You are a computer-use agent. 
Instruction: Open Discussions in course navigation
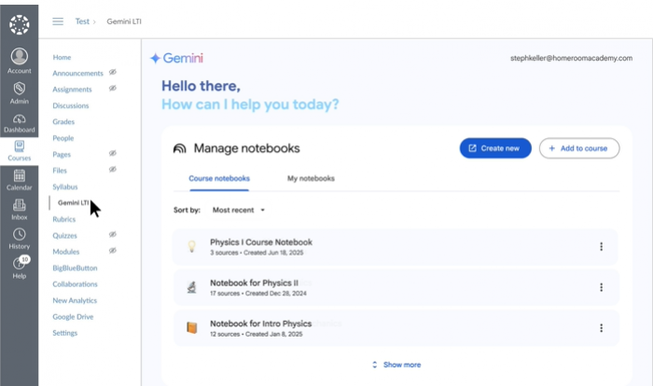tap(70, 105)
